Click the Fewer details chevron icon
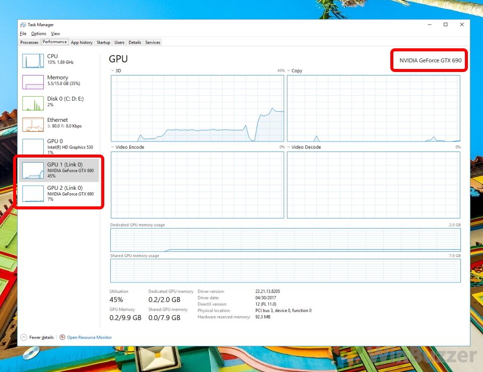The height and width of the screenshot is (372, 483). point(24,337)
